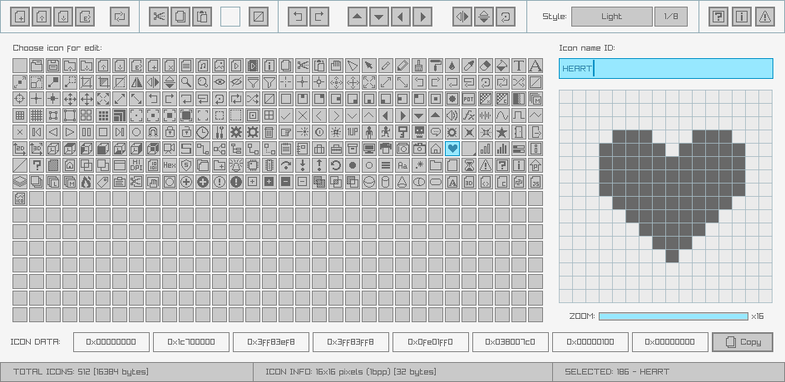Select the fx function icon in the grid
The image size is (785, 382).
point(469,115)
